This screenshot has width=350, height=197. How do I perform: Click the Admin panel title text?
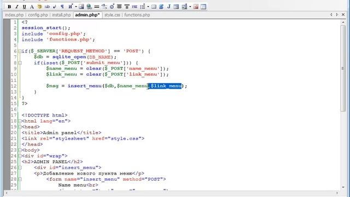click(60, 132)
